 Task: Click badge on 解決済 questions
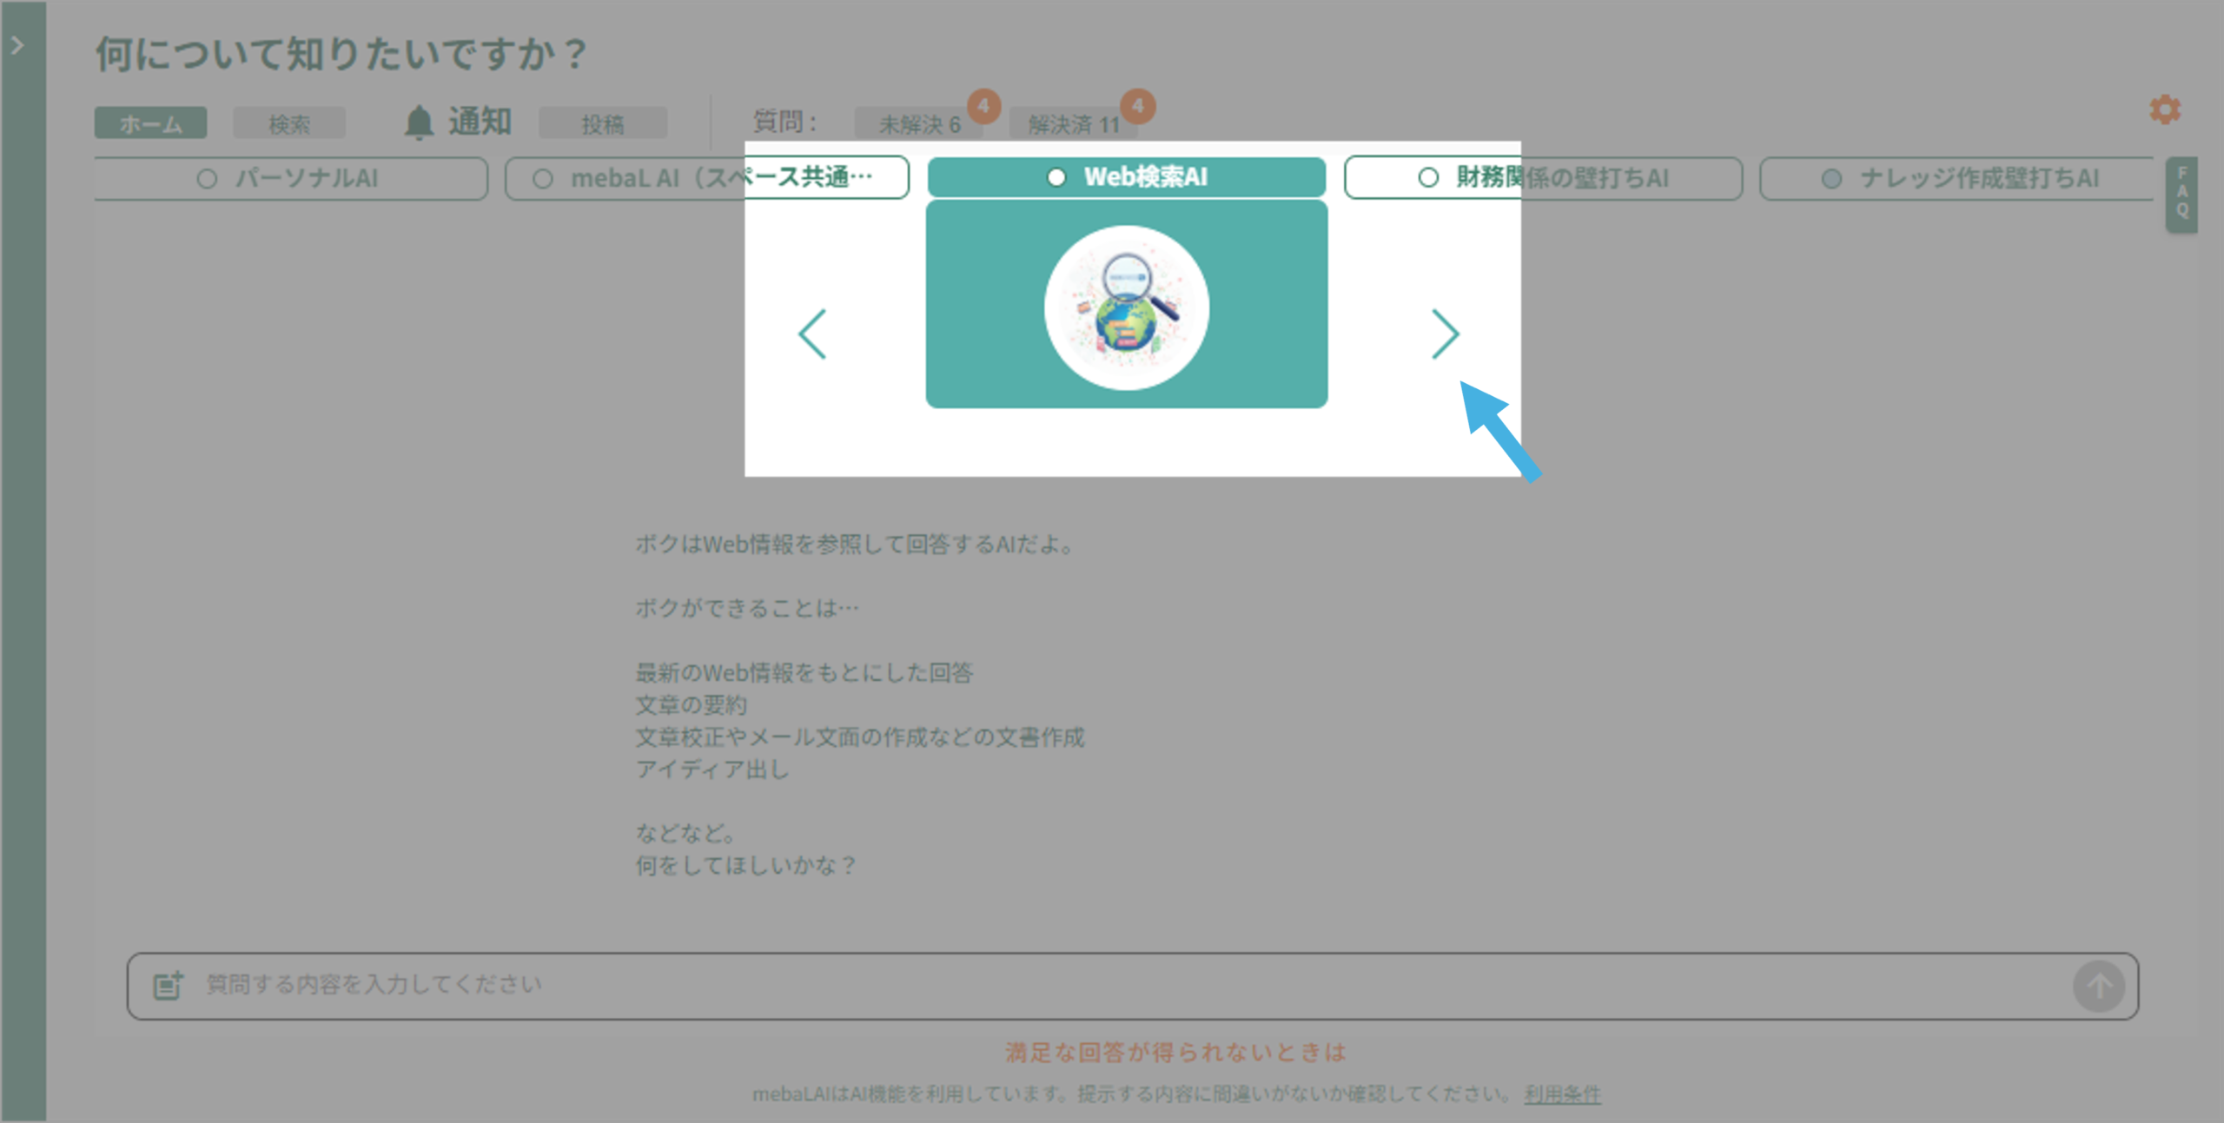click(x=1137, y=106)
